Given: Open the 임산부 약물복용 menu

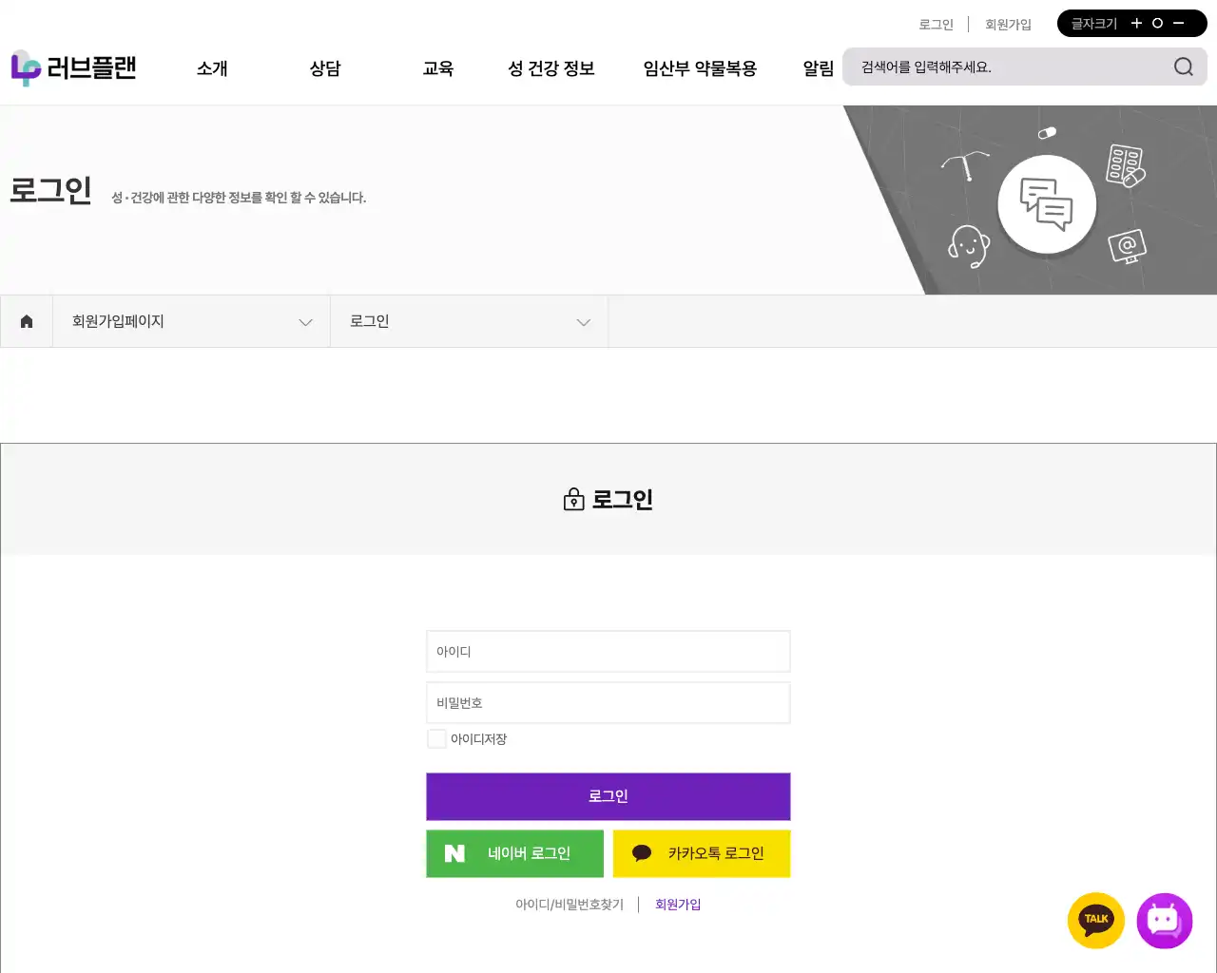Looking at the screenshot, I should tap(700, 68).
